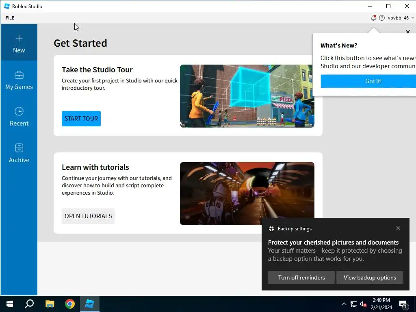Click Roblox Studio taskbar icon
The image size is (416, 312).
90,304
